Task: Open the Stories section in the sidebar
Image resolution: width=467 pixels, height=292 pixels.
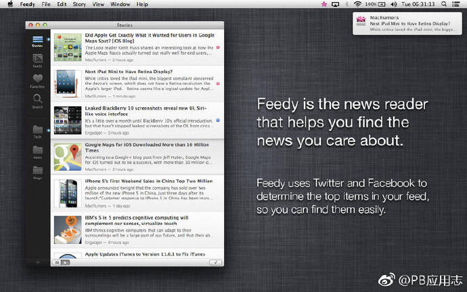Action: pos(37,41)
